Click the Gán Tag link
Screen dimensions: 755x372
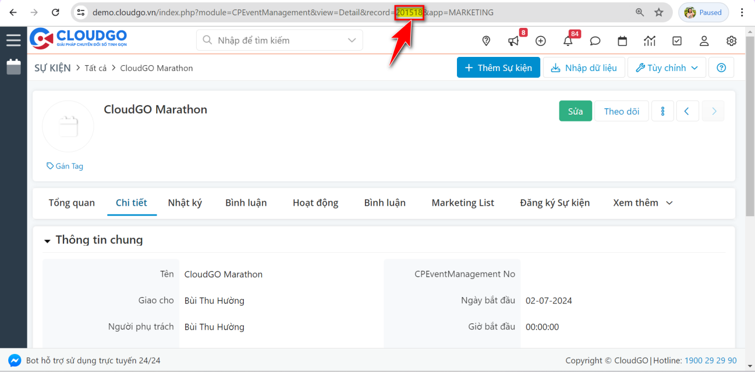65,166
